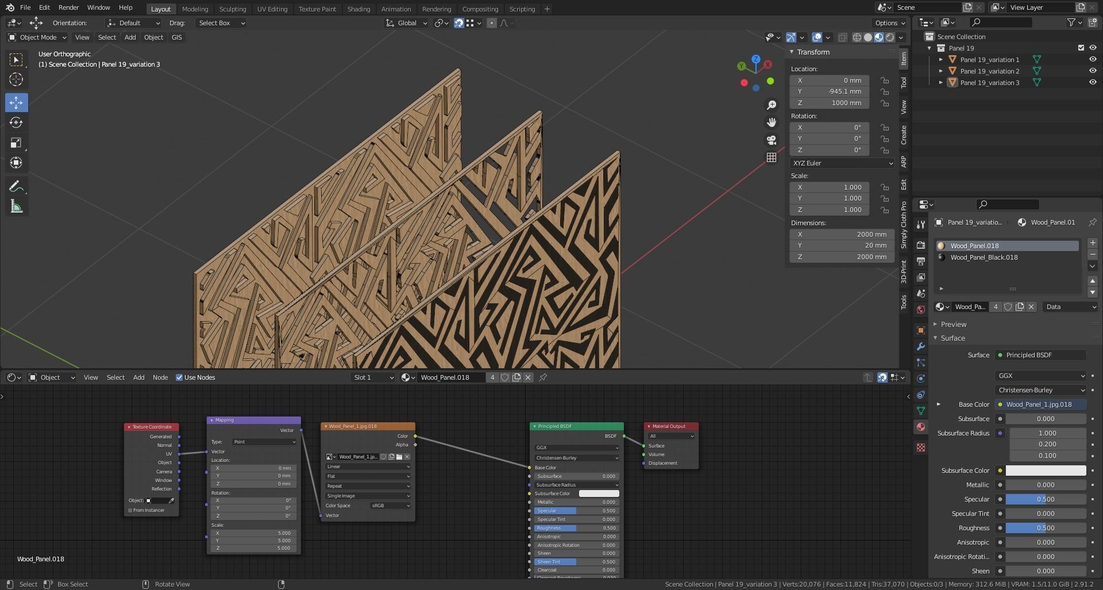Open Output properties tab icon
Image resolution: width=1103 pixels, height=590 pixels.
(x=921, y=261)
